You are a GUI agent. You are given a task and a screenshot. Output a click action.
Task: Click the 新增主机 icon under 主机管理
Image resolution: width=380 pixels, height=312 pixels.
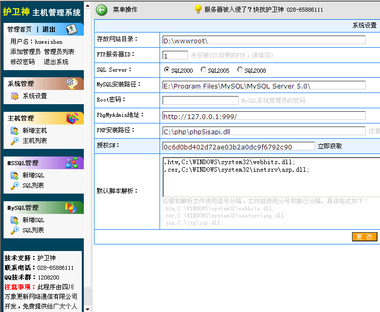[15, 131]
